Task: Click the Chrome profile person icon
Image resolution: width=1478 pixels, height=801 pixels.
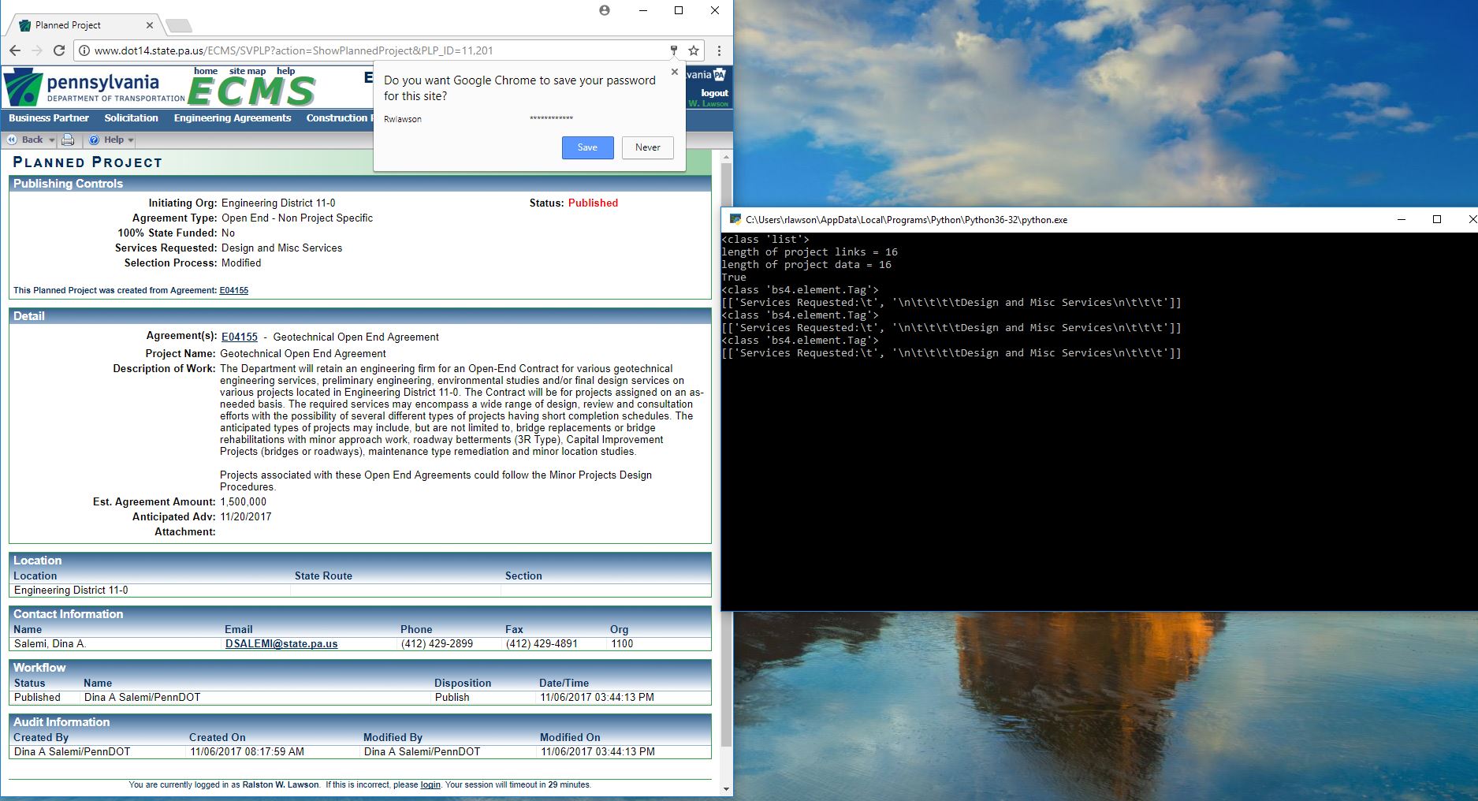Action: point(604,10)
